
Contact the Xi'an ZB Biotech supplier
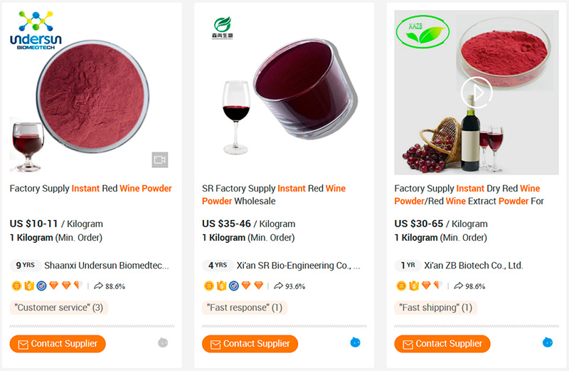(x=442, y=344)
